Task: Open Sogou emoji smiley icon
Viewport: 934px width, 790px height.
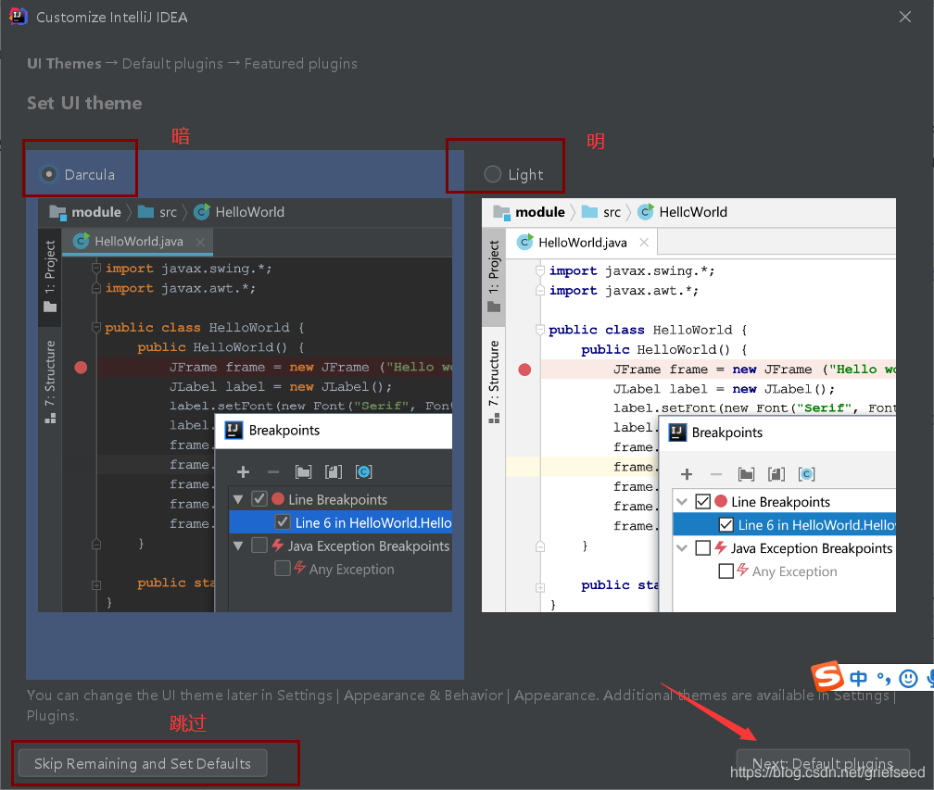Action: point(908,678)
